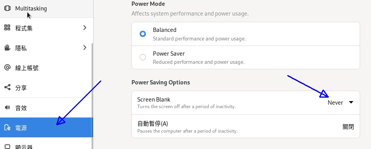
Task: Open the 音效 settings panel
Action: coord(46,108)
